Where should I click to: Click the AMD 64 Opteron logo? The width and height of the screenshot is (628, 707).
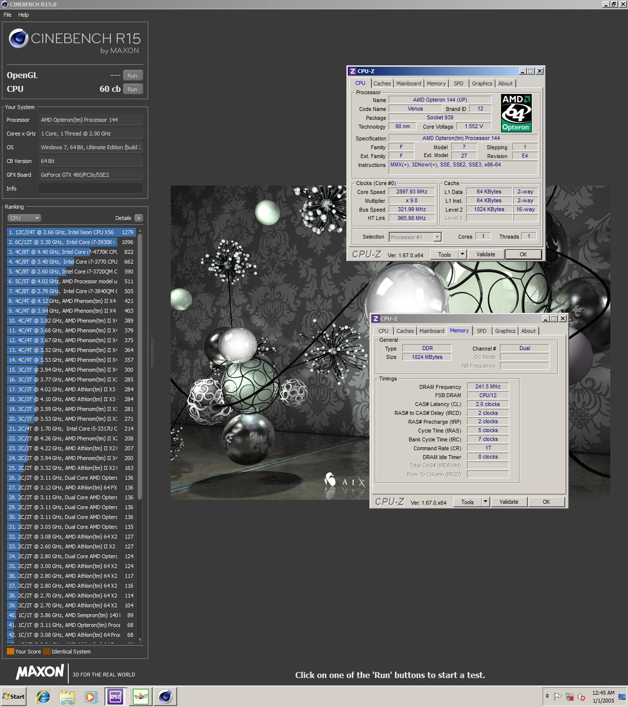[x=516, y=113]
